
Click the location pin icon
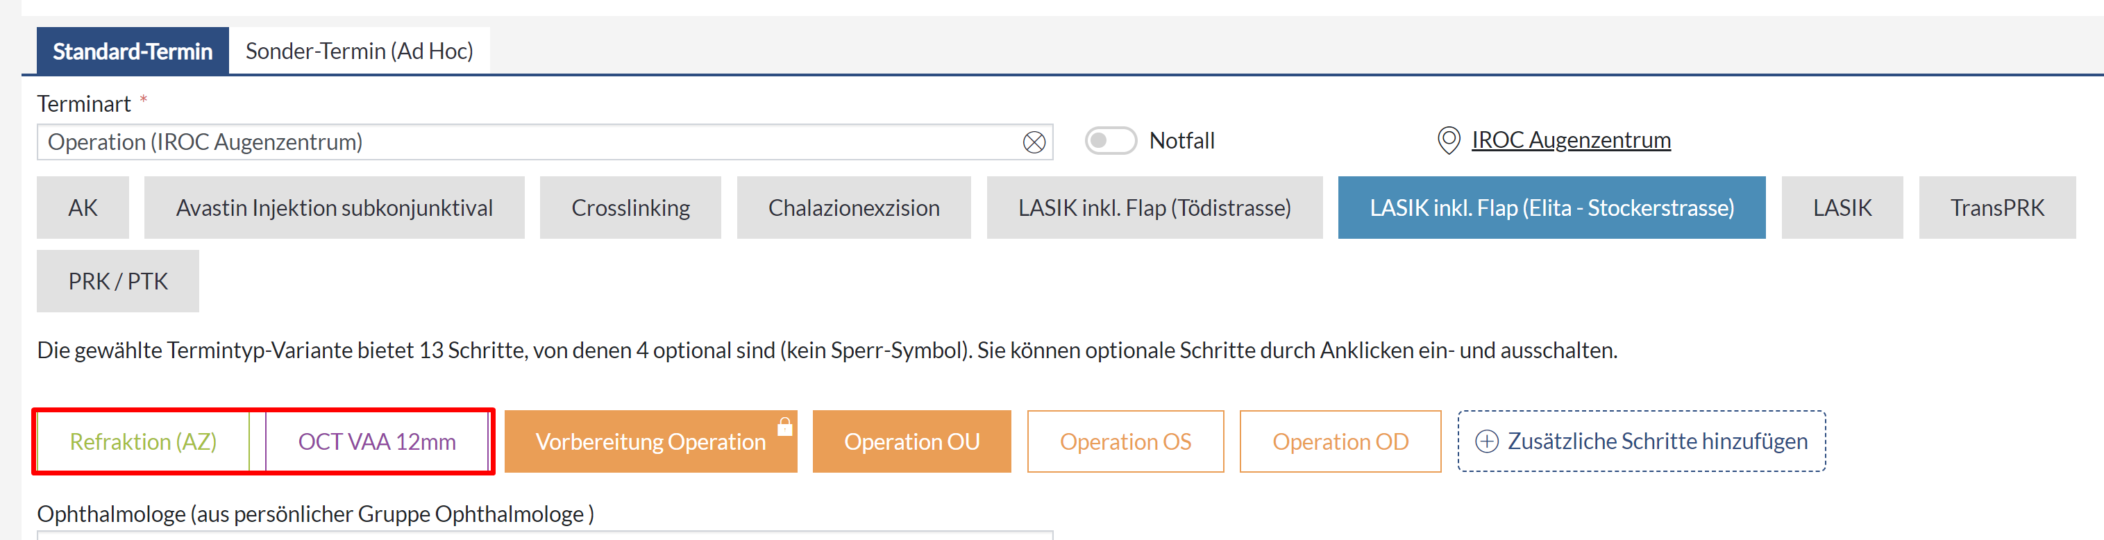tap(1448, 140)
